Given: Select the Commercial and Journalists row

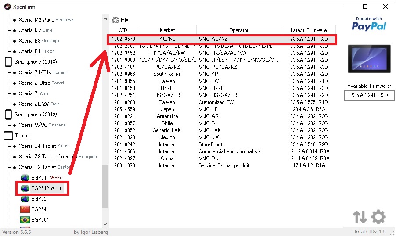Looking at the screenshot, I should click(222, 151).
